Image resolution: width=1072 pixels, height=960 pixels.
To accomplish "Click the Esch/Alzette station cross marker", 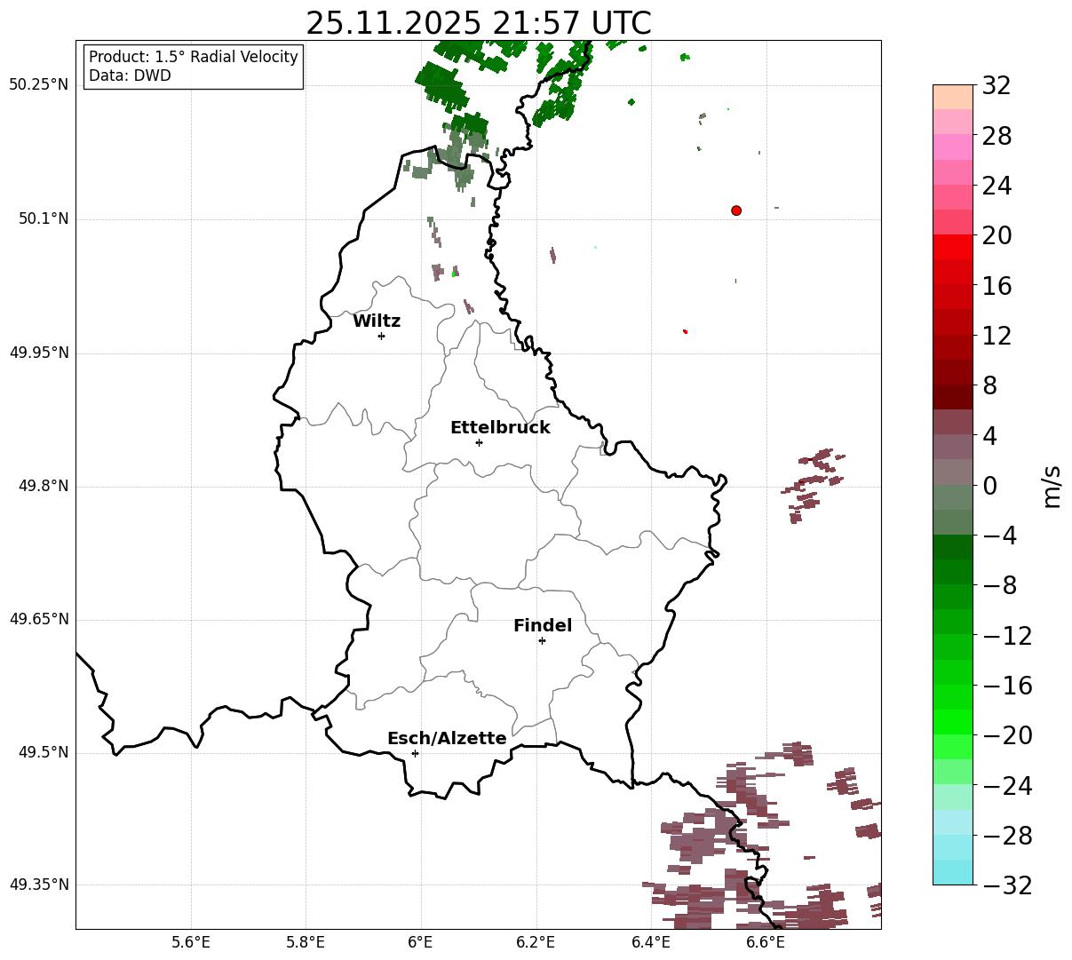I will click(x=415, y=753).
